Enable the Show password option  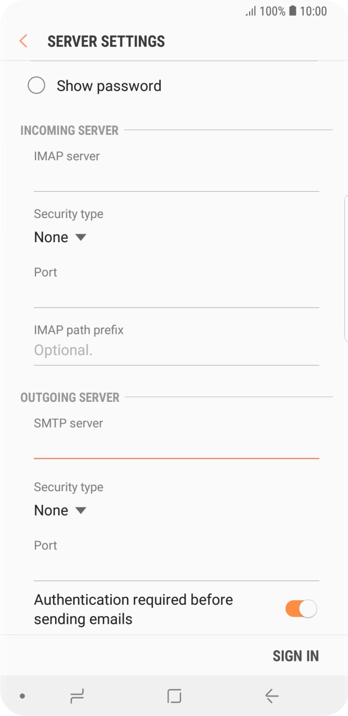pos(37,85)
